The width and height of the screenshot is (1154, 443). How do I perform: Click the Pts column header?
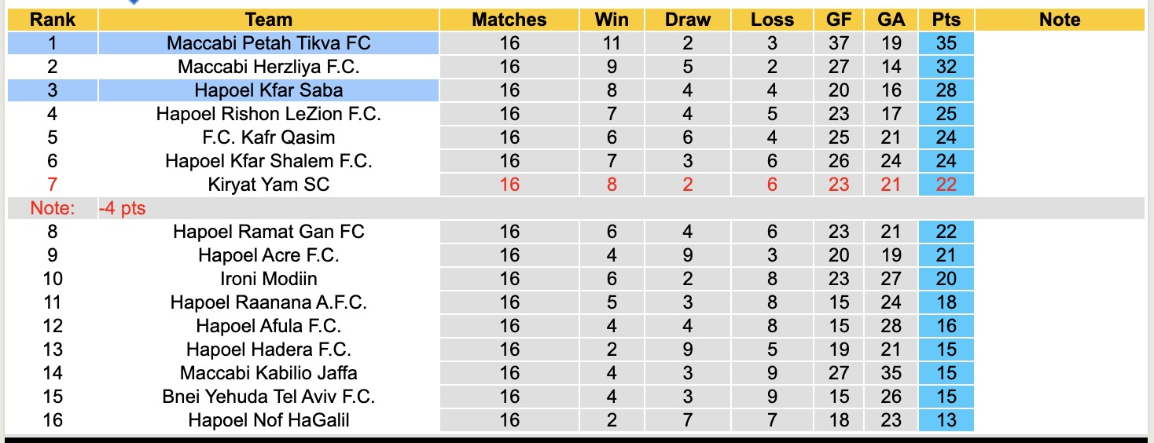pos(946,20)
